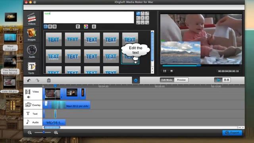Screen dimensions: 254x143
Task: Select the Video track header
Action: pyautogui.click(x=33, y=94)
